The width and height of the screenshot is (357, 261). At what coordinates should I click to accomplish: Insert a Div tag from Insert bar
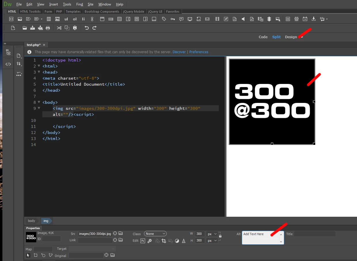pyautogui.click(x=11, y=19)
